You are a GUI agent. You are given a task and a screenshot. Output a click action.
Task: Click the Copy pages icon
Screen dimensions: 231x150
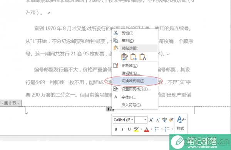coord(115,40)
